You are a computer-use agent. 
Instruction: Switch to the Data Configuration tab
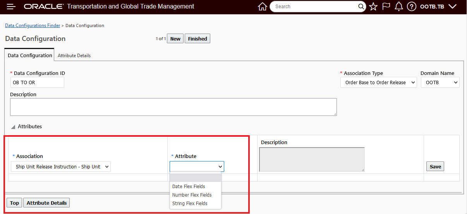tap(30, 55)
